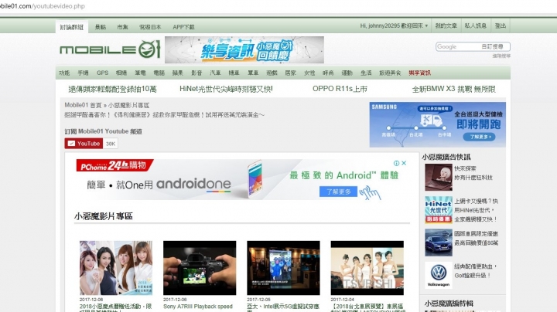Viewport: 557px width, 312px height.
Task: Open the Mitsubishi car show video thumbnail
Action: click(367, 268)
